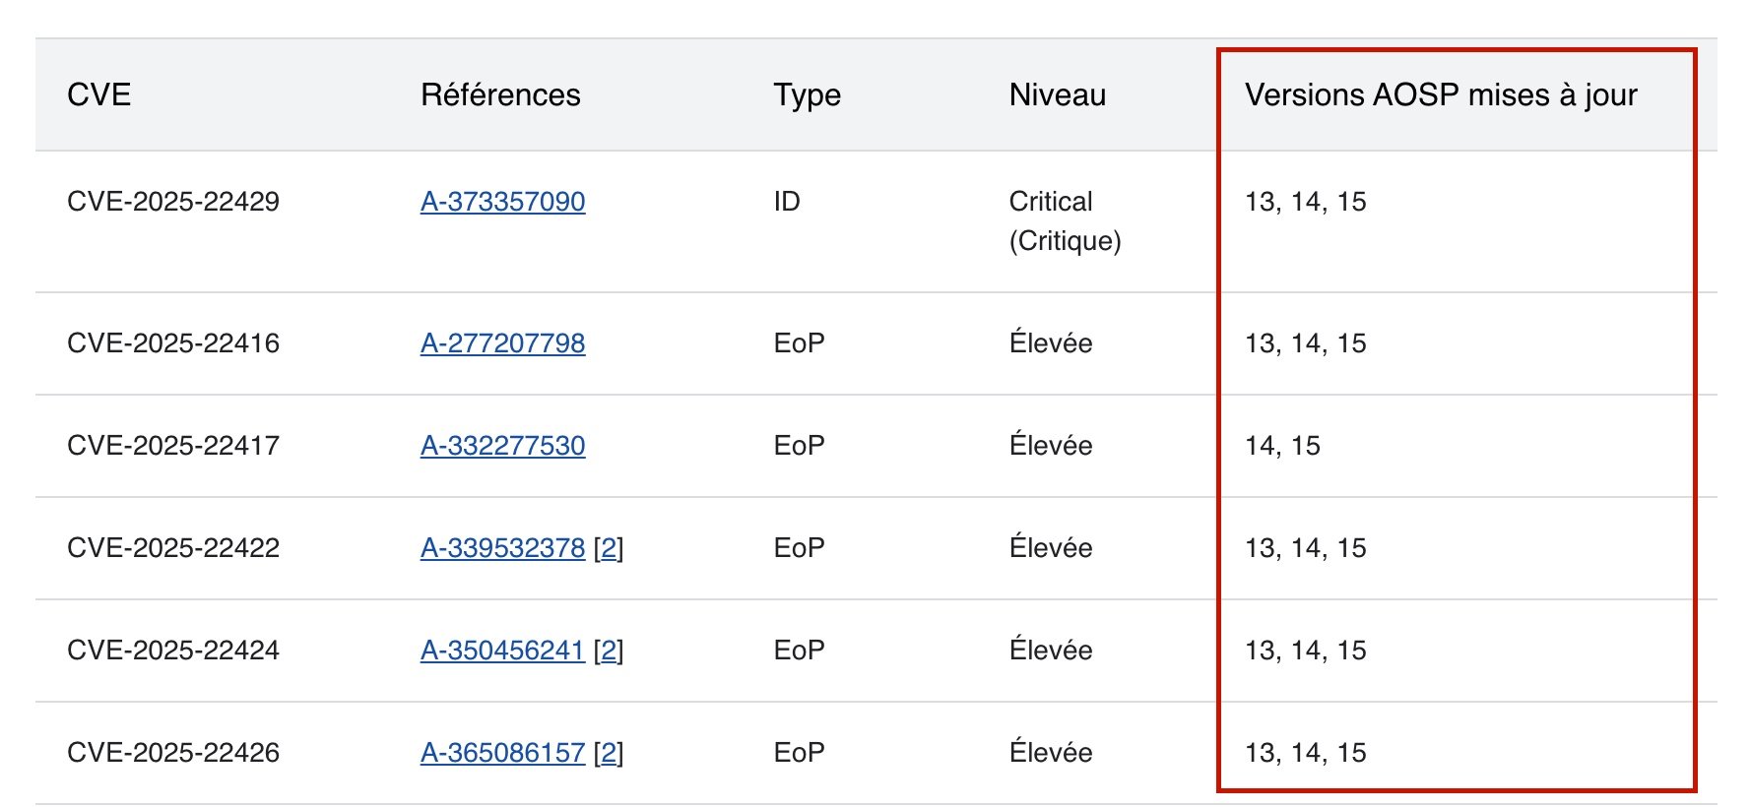Select the CVE-2025-22429 cell

(173, 202)
